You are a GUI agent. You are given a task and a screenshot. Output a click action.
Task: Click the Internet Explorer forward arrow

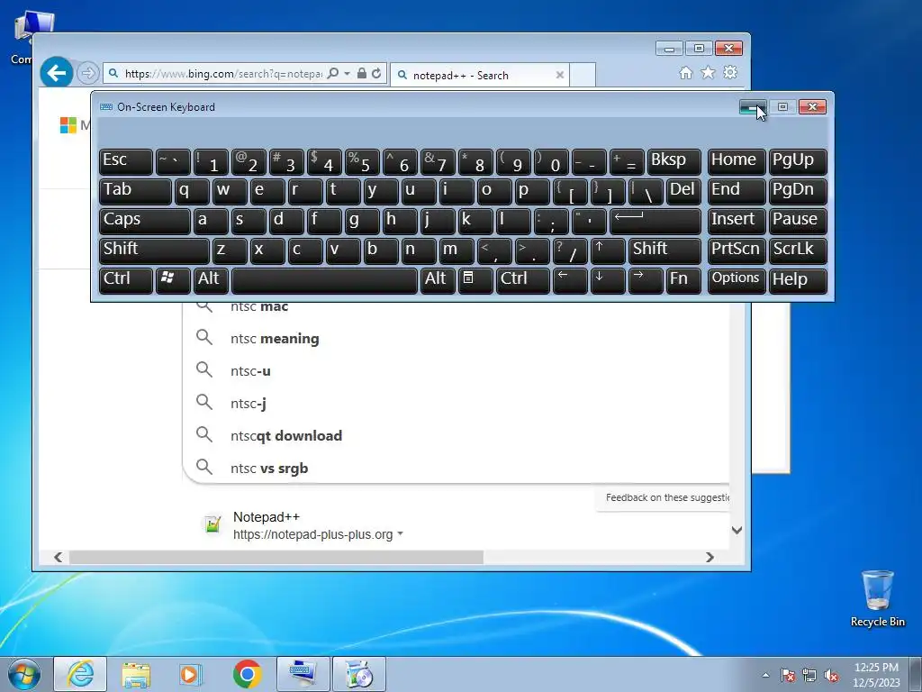[x=87, y=73]
